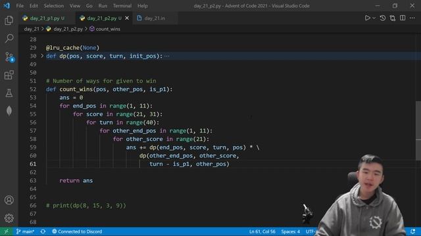Open the Go menu

click(89, 6)
